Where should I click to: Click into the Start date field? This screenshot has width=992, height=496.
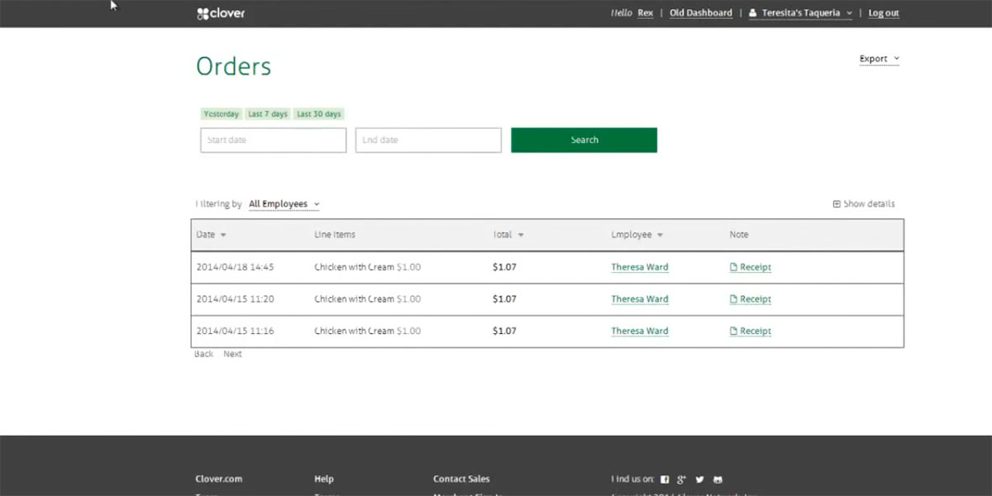click(x=273, y=141)
